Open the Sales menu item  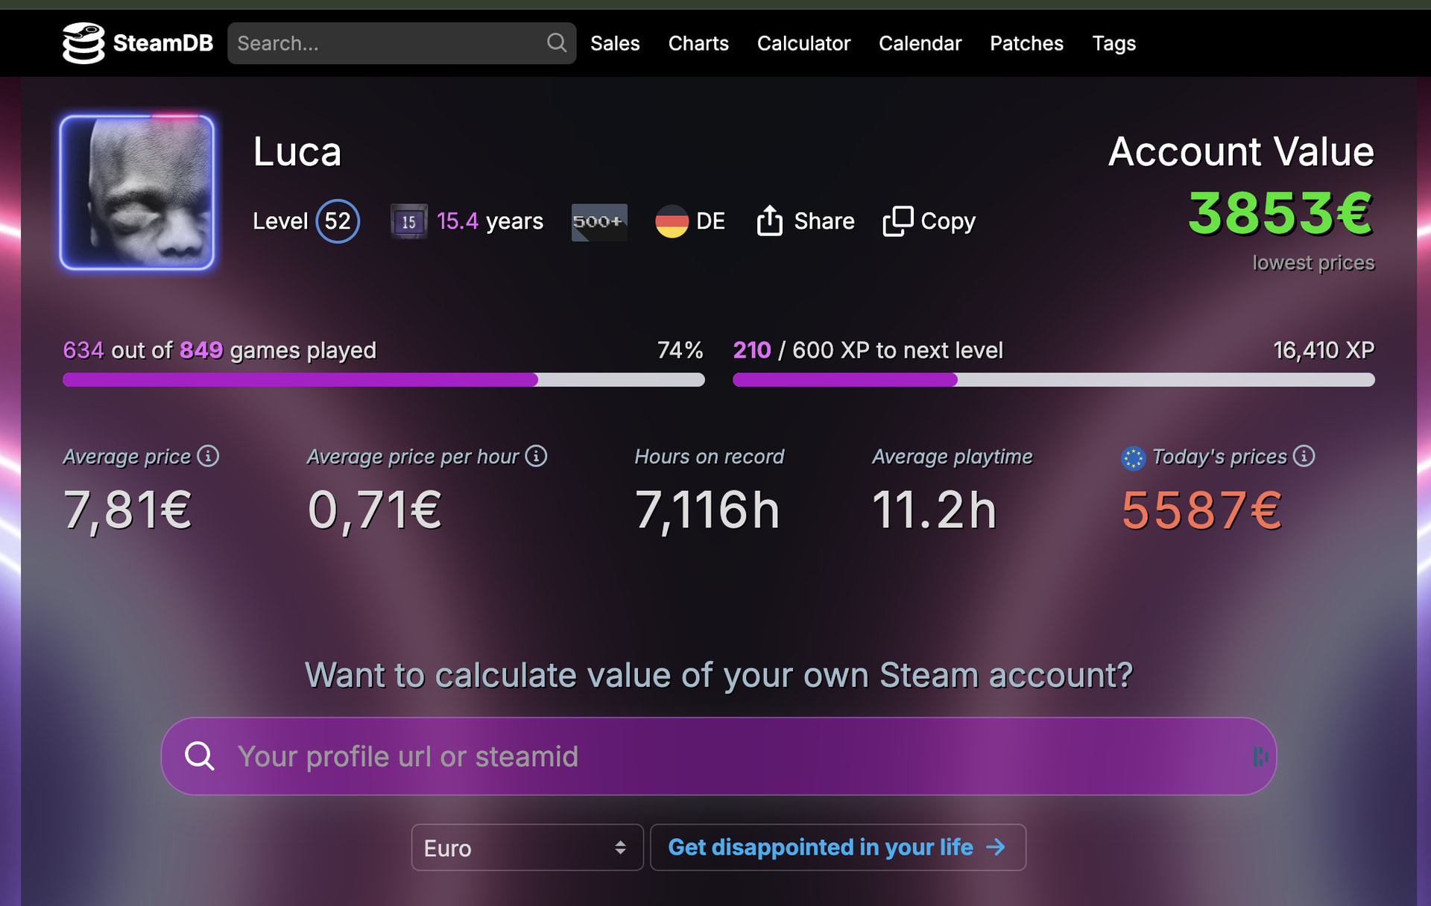pos(615,43)
